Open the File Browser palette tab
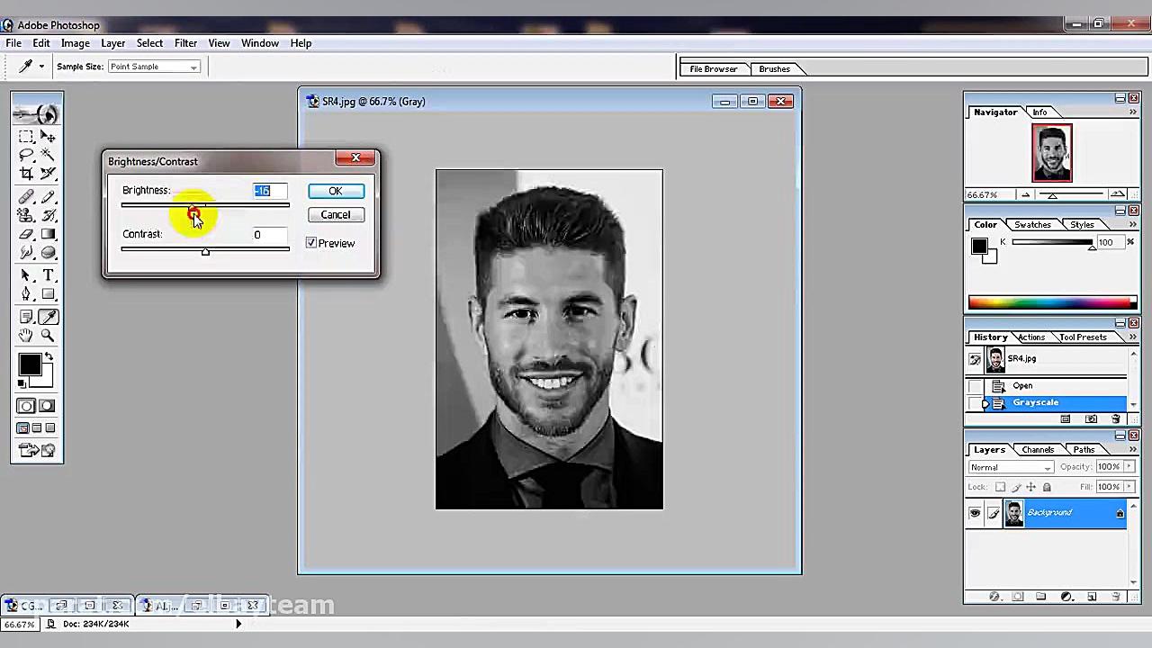This screenshot has width=1152, height=648. (714, 69)
